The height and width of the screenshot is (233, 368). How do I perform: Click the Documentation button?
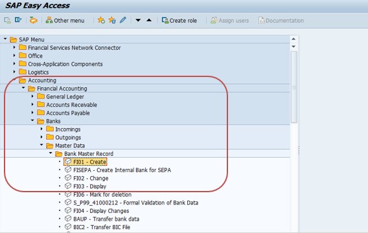point(281,21)
